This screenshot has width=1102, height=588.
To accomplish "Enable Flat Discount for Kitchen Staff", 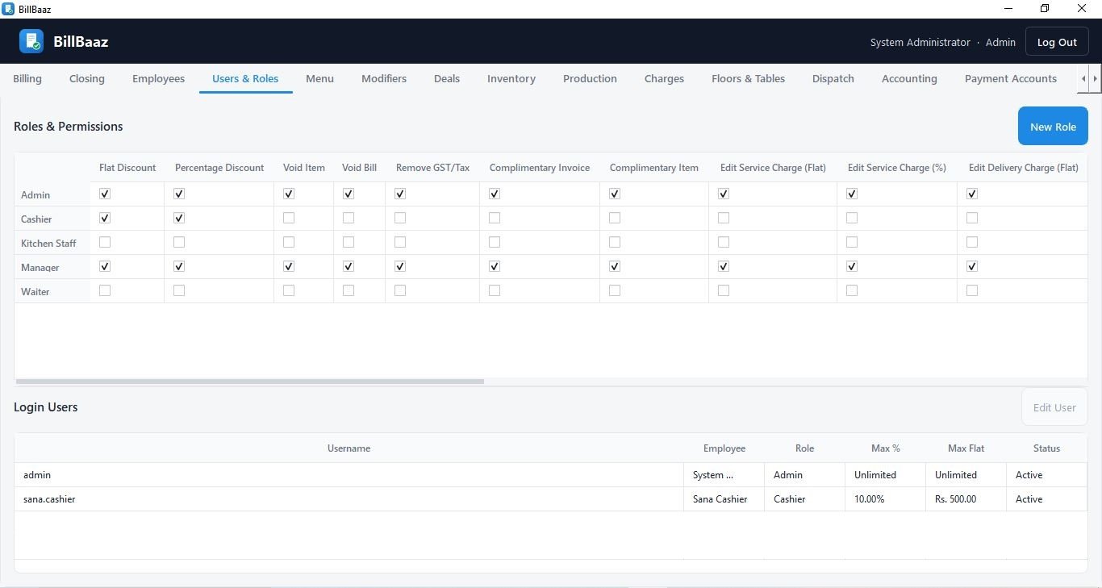I will coord(105,242).
